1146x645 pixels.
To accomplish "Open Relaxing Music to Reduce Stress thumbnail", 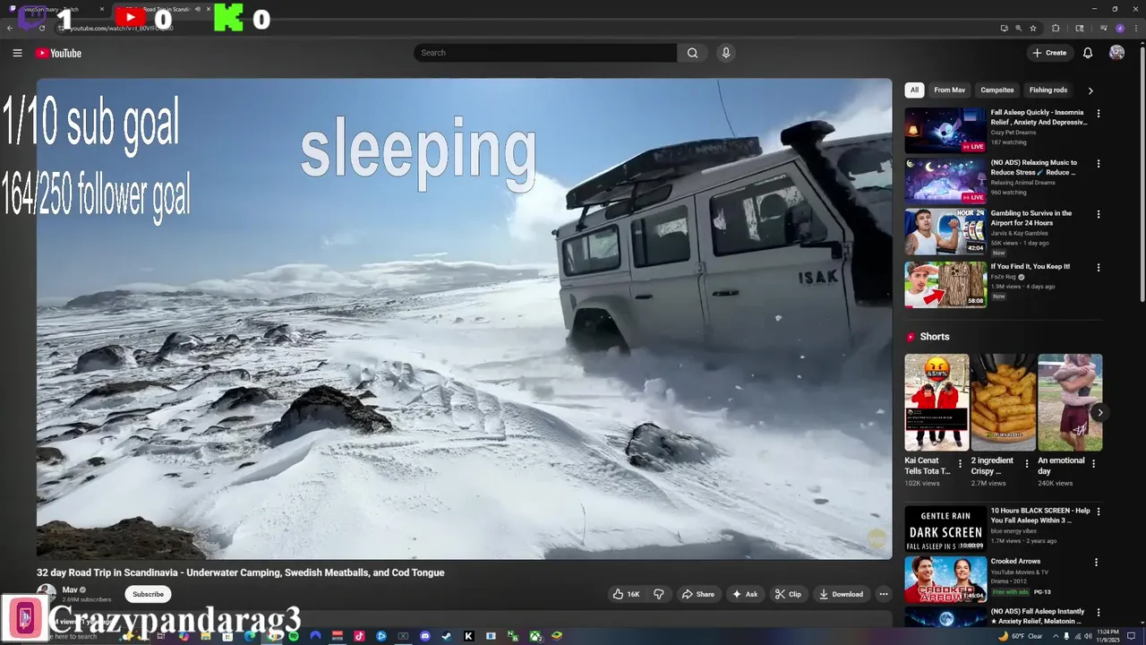I will tap(945, 181).
